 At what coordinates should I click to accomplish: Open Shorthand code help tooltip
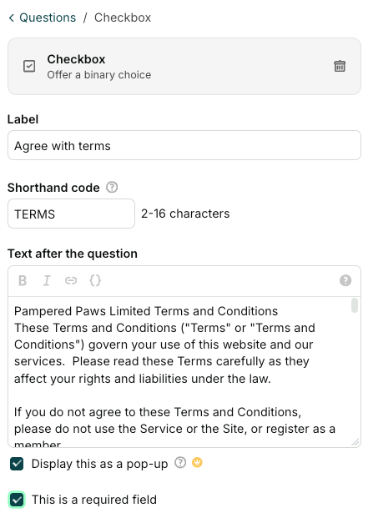(112, 187)
